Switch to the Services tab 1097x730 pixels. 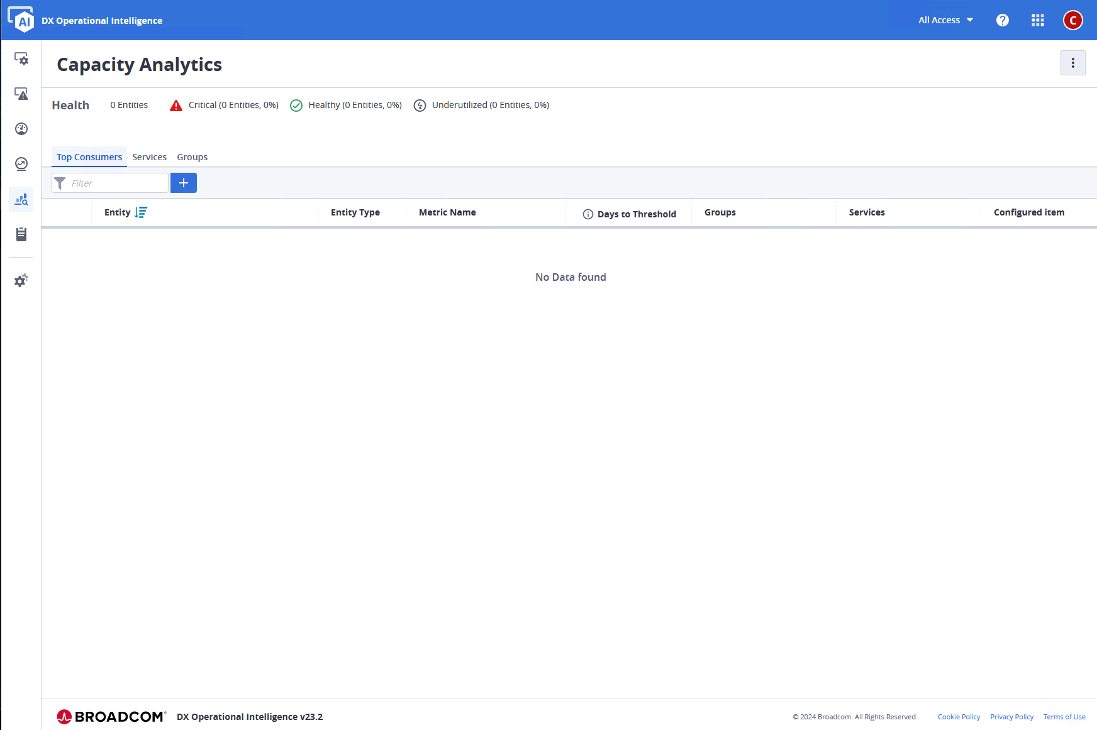(149, 157)
